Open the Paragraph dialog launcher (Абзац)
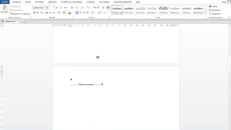Image resolution: width=231 pixels, height=130 pixels. (109, 18)
